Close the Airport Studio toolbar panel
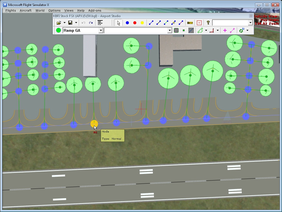 click(251, 16)
